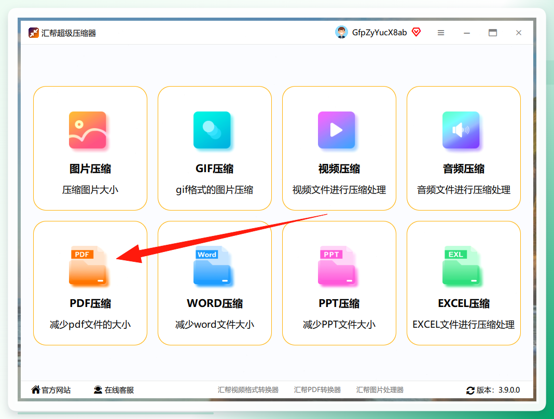The height and width of the screenshot is (419, 554).
Task: Click the 在线客服 link text
Action: tap(119, 390)
